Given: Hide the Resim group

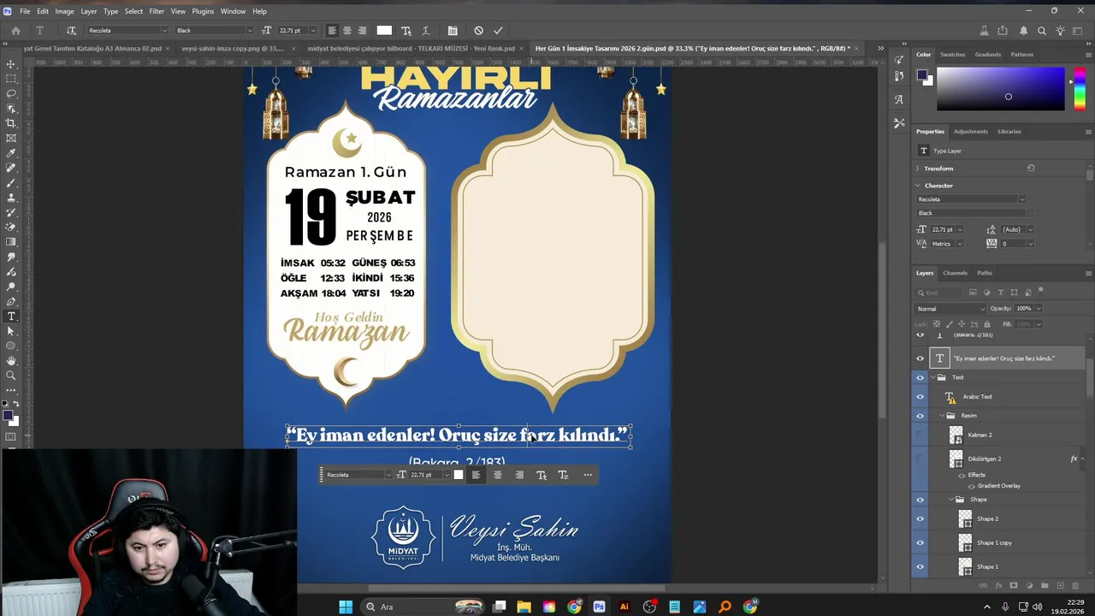Looking at the screenshot, I should point(920,416).
